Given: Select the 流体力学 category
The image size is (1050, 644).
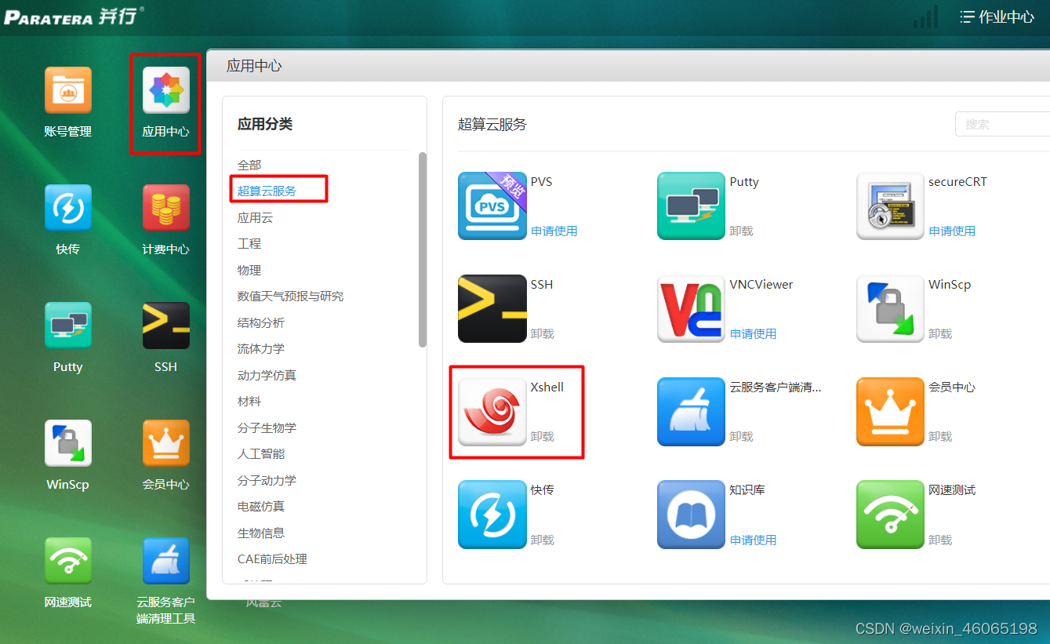Looking at the screenshot, I should click(261, 348).
